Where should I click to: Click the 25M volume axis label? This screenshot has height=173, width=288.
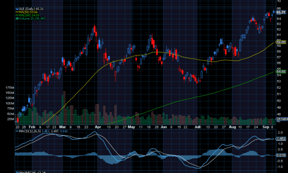[11, 119]
